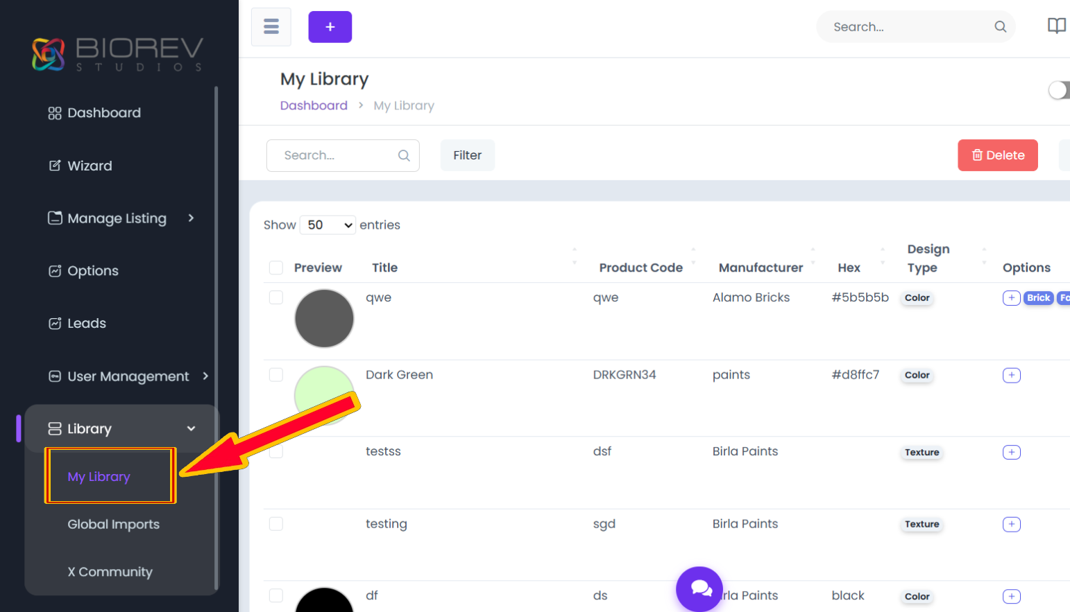Screen dimensions: 1070x612
Task: Open Leads from the sidebar
Action: tap(87, 324)
